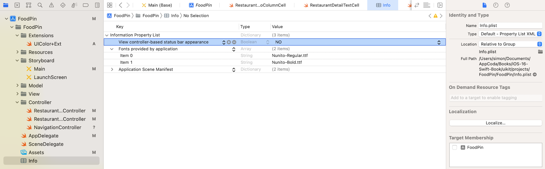Collapse the Controller folder
Viewport: 545px width, 169px height.
tap(17, 102)
